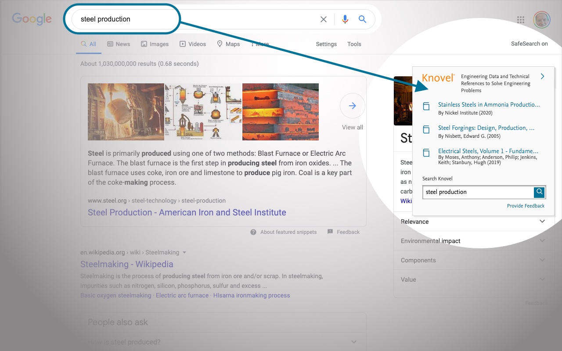Click the Google voice search microphone icon
The image size is (562, 351).
345,19
